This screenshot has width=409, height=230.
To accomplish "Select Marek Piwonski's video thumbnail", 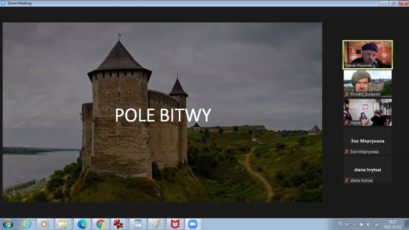I will point(367,55).
